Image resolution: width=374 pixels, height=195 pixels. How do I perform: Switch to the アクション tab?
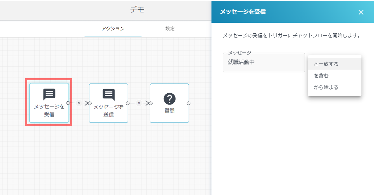113,29
